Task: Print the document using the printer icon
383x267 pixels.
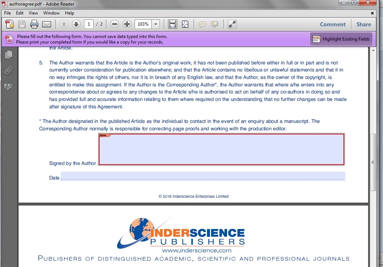Action: pos(34,24)
